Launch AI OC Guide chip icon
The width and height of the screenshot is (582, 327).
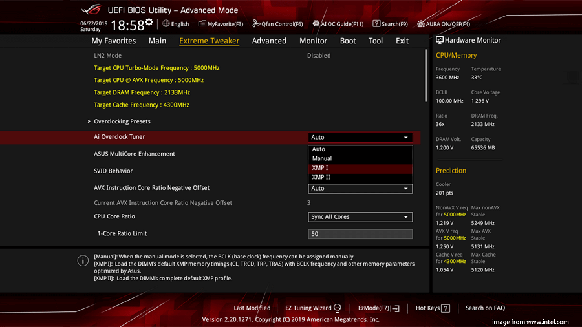(x=316, y=23)
